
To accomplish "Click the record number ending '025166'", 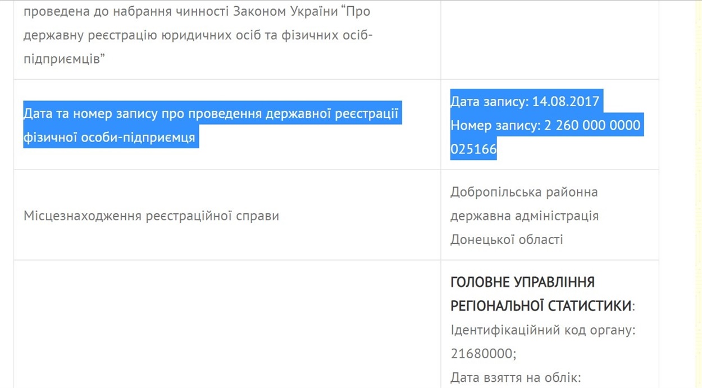I will coord(473,149).
